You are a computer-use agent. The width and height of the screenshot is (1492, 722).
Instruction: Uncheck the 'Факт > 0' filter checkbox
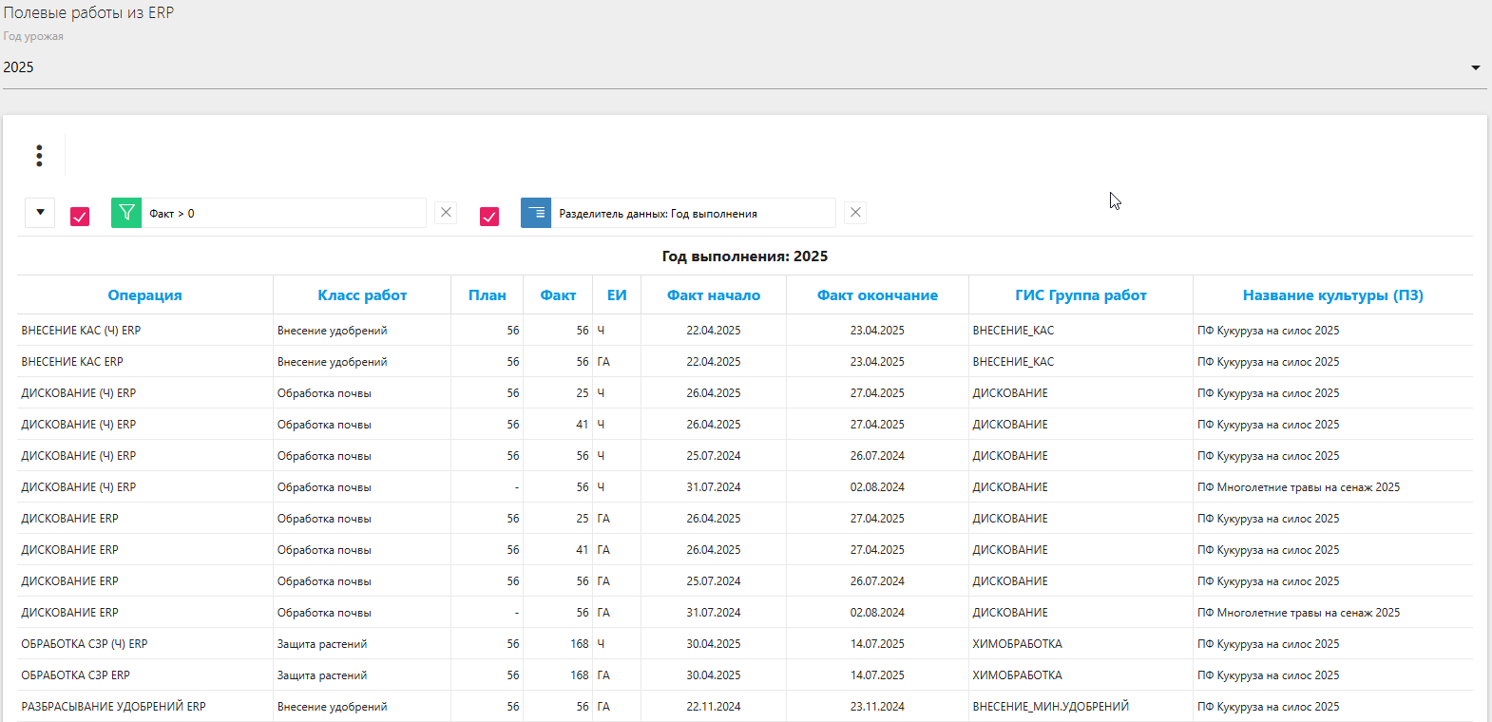[x=80, y=217]
